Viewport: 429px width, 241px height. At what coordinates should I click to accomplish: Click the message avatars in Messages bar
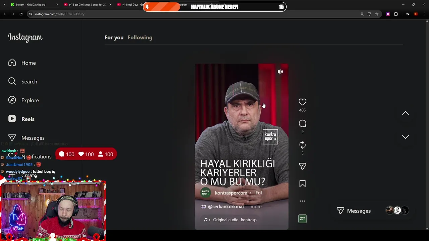point(397,211)
